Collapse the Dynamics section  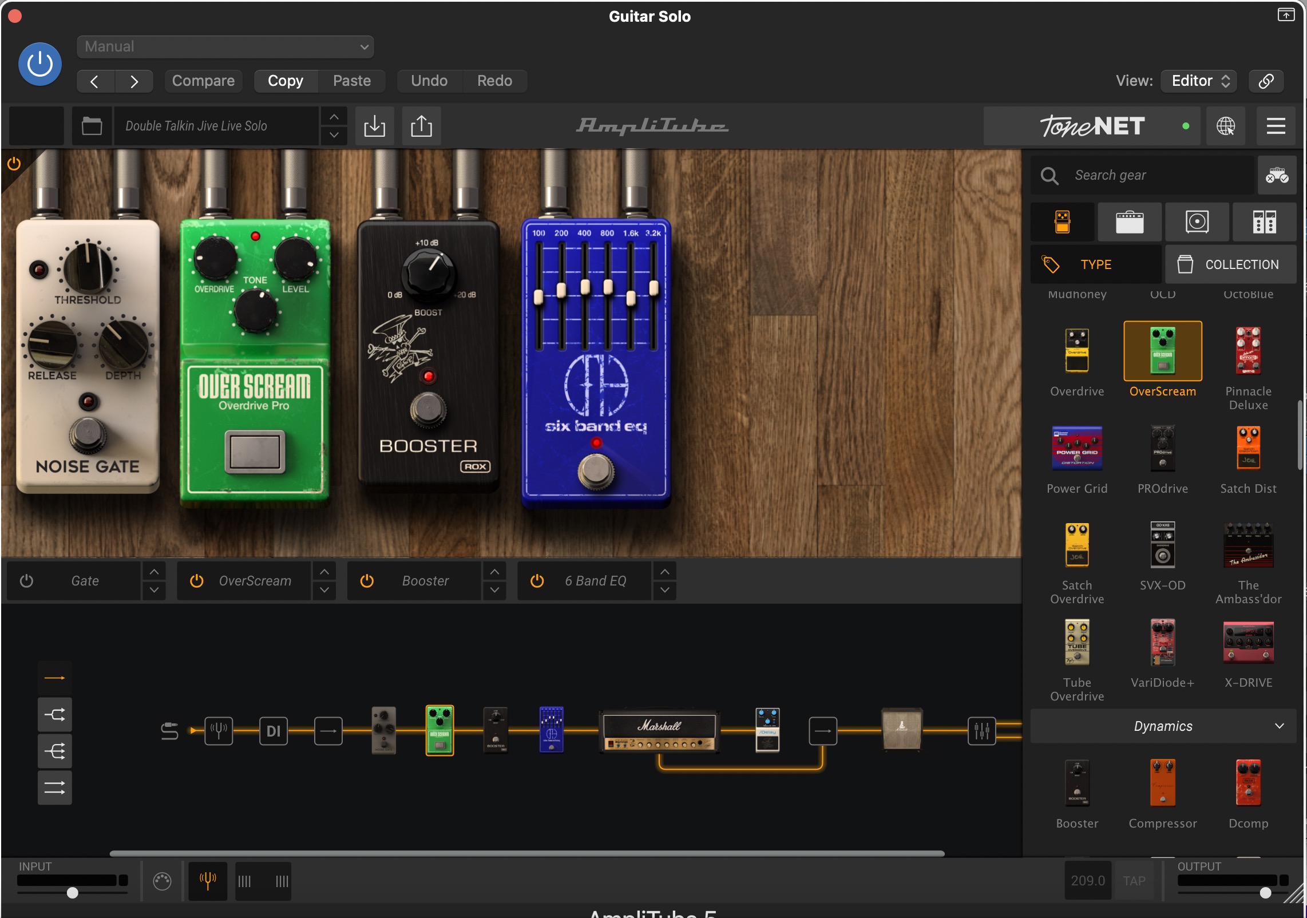pyautogui.click(x=1163, y=726)
